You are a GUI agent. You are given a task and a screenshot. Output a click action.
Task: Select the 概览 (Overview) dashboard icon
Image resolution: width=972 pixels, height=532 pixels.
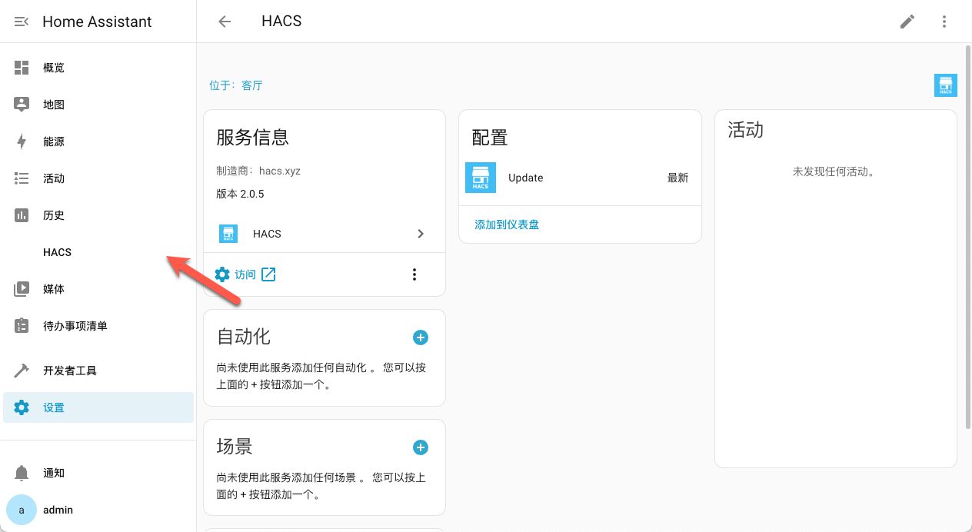coord(22,68)
